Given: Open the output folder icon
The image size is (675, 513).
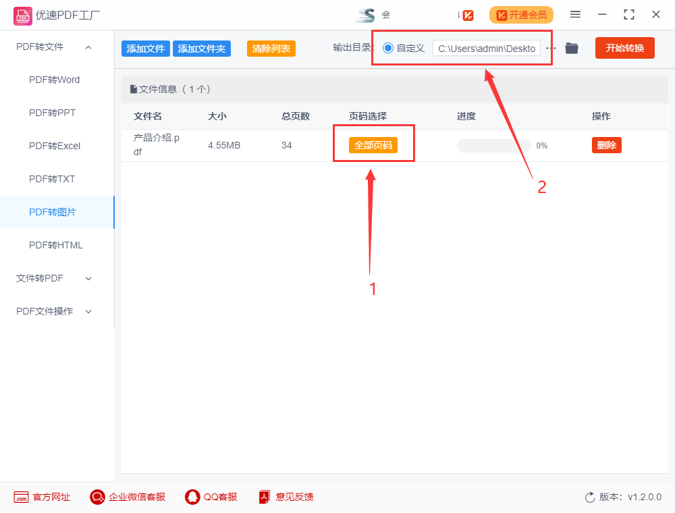Looking at the screenshot, I should point(572,48).
